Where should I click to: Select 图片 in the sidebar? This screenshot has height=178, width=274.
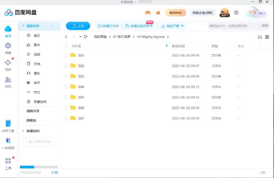tap(37, 45)
